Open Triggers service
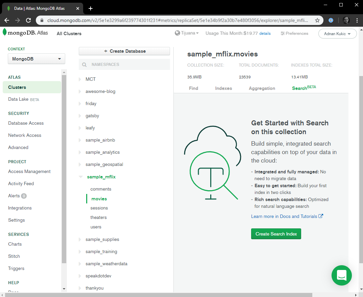 [16, 269]
